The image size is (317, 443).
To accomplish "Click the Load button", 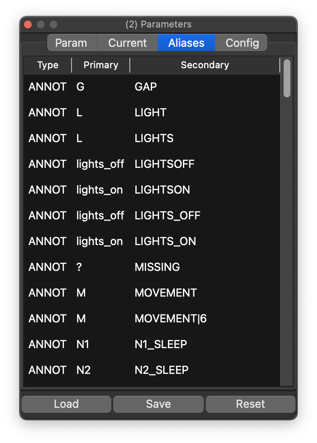I will point(66,404).
